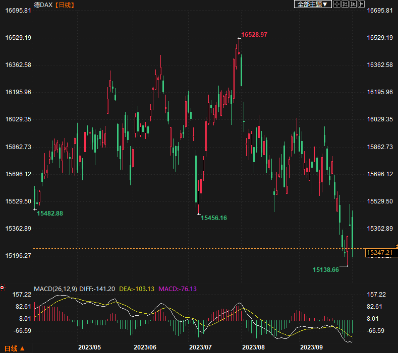This screenshot has height=353, width=398.
Task: Click the 15138.66 low price marker
Action: pyautogui.click(x=325, y=270)
